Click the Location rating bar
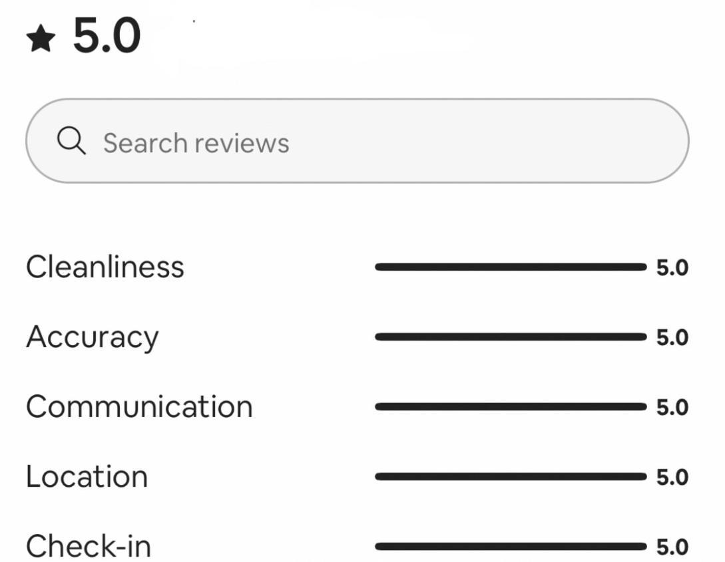The height and width of the screenshot is (562, 725). (511, 477)
